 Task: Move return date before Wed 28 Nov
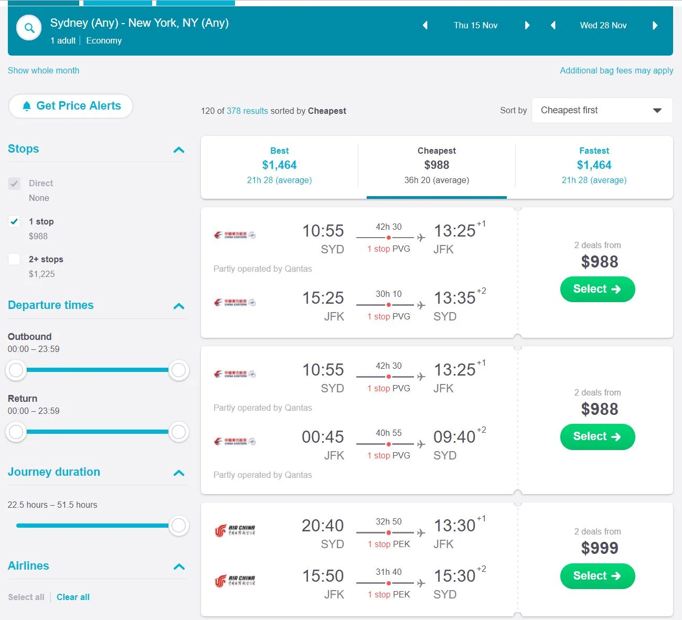pyautogui.click(x=553, y=26)
